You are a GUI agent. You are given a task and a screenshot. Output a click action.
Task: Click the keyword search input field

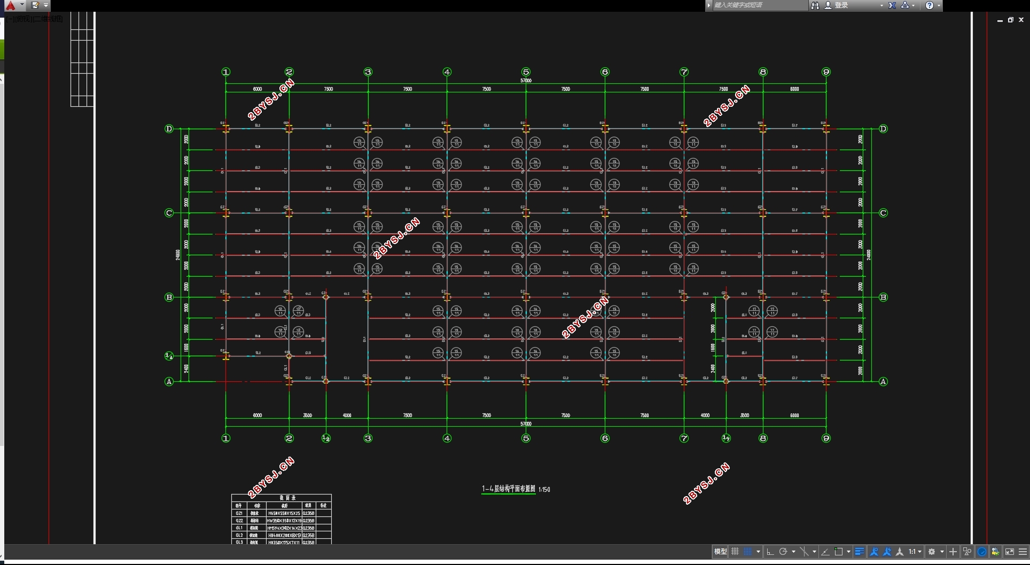click(x=760, y=5)
